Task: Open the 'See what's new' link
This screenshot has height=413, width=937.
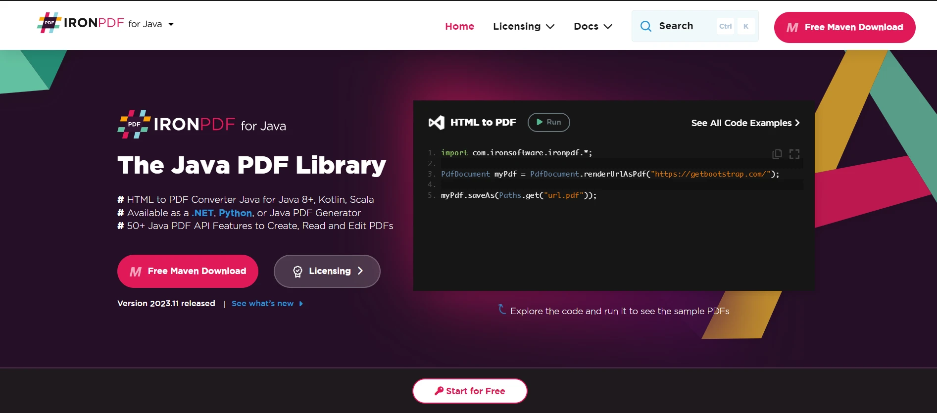Action: [x=267, y=304]
